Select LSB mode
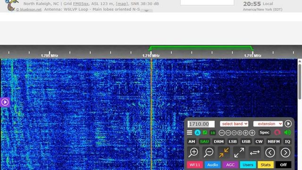Image resolution: width=302 pixels, height=170 pixels. (233, 142)
